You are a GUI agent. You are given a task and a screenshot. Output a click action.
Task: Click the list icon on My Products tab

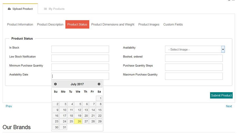point(45,9)
